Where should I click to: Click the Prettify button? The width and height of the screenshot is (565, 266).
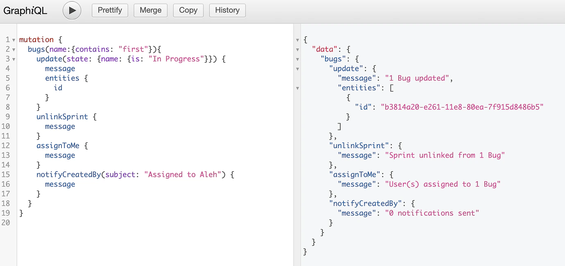pyautogui.click(x=110, y=10)
